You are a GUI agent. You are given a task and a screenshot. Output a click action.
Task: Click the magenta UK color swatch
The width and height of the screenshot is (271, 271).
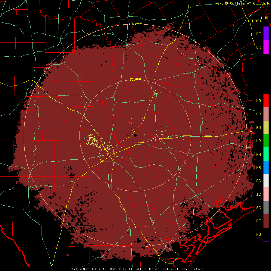pyautogui.click(x=266, y=47)
